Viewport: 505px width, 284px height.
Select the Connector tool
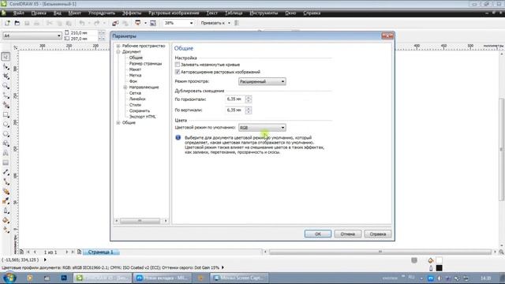pyautogui.click(x=6, y=182)
